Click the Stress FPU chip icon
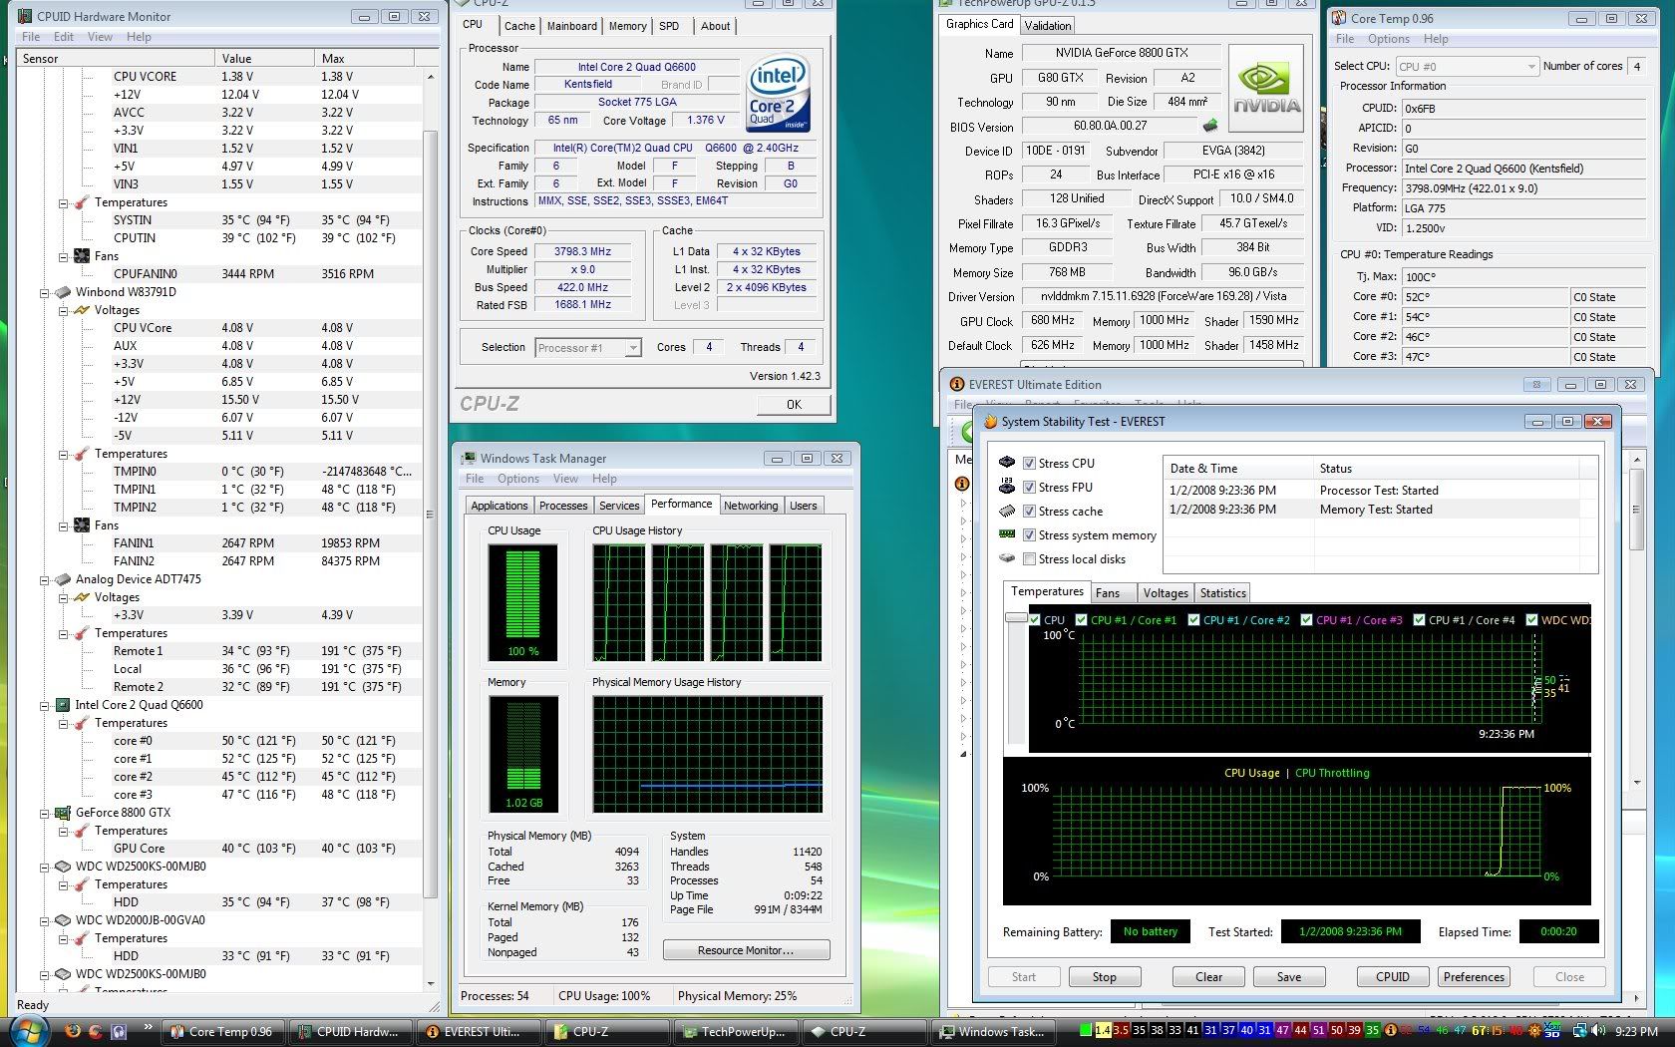Screen dimensions: 1675x1047 pyautogui.click(x=1007, y=487)
